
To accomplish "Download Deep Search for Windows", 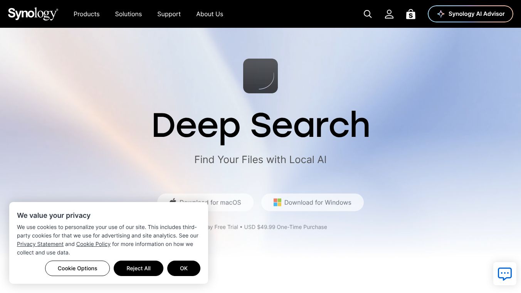I will tap(313, 202).
